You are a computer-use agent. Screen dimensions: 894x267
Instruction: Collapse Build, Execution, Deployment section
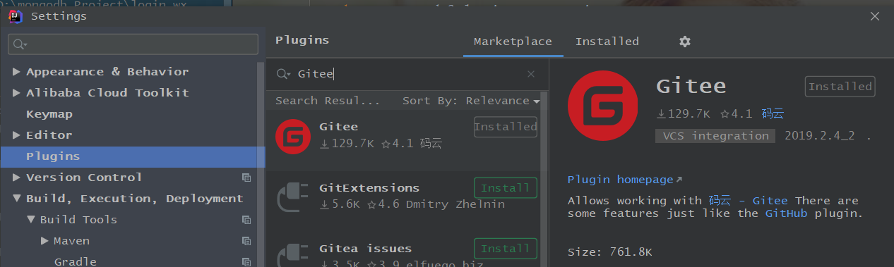pos(16,199)
